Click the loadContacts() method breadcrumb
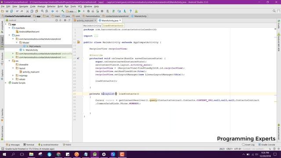This screenshot has width=281, height=158. (x=113, y=25)
